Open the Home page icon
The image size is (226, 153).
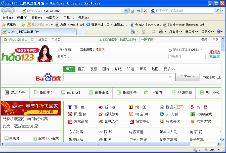coord(133,31)
